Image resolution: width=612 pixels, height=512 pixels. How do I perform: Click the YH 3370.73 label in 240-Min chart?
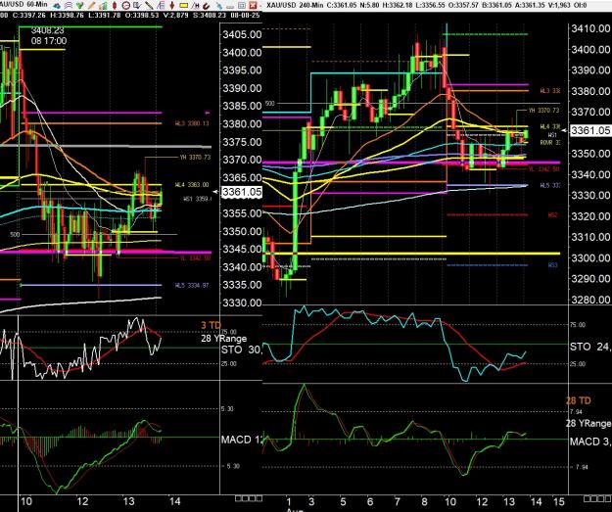pos(544,111)
